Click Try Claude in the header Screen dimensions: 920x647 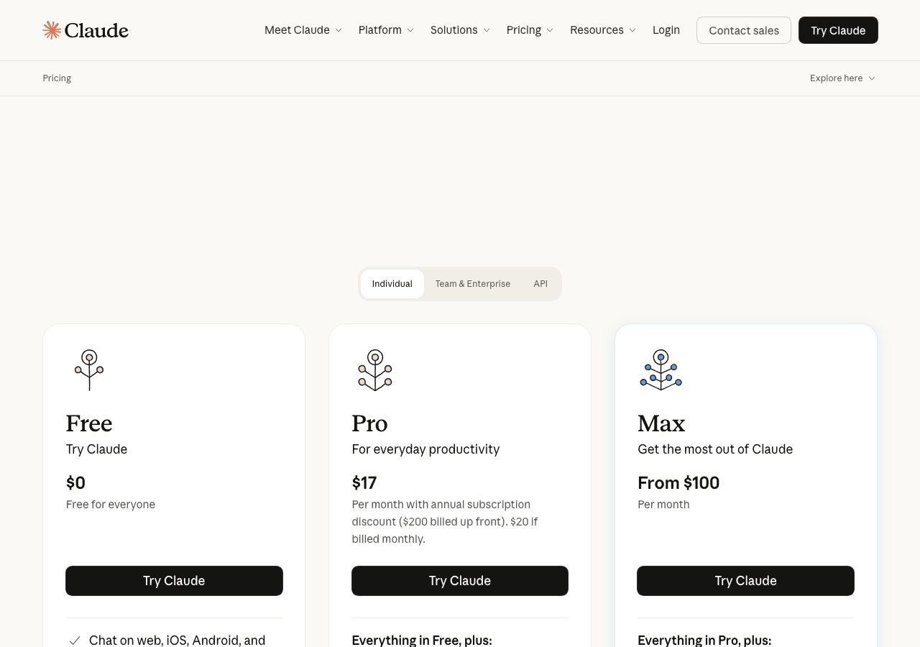click(x=838, y=30)
